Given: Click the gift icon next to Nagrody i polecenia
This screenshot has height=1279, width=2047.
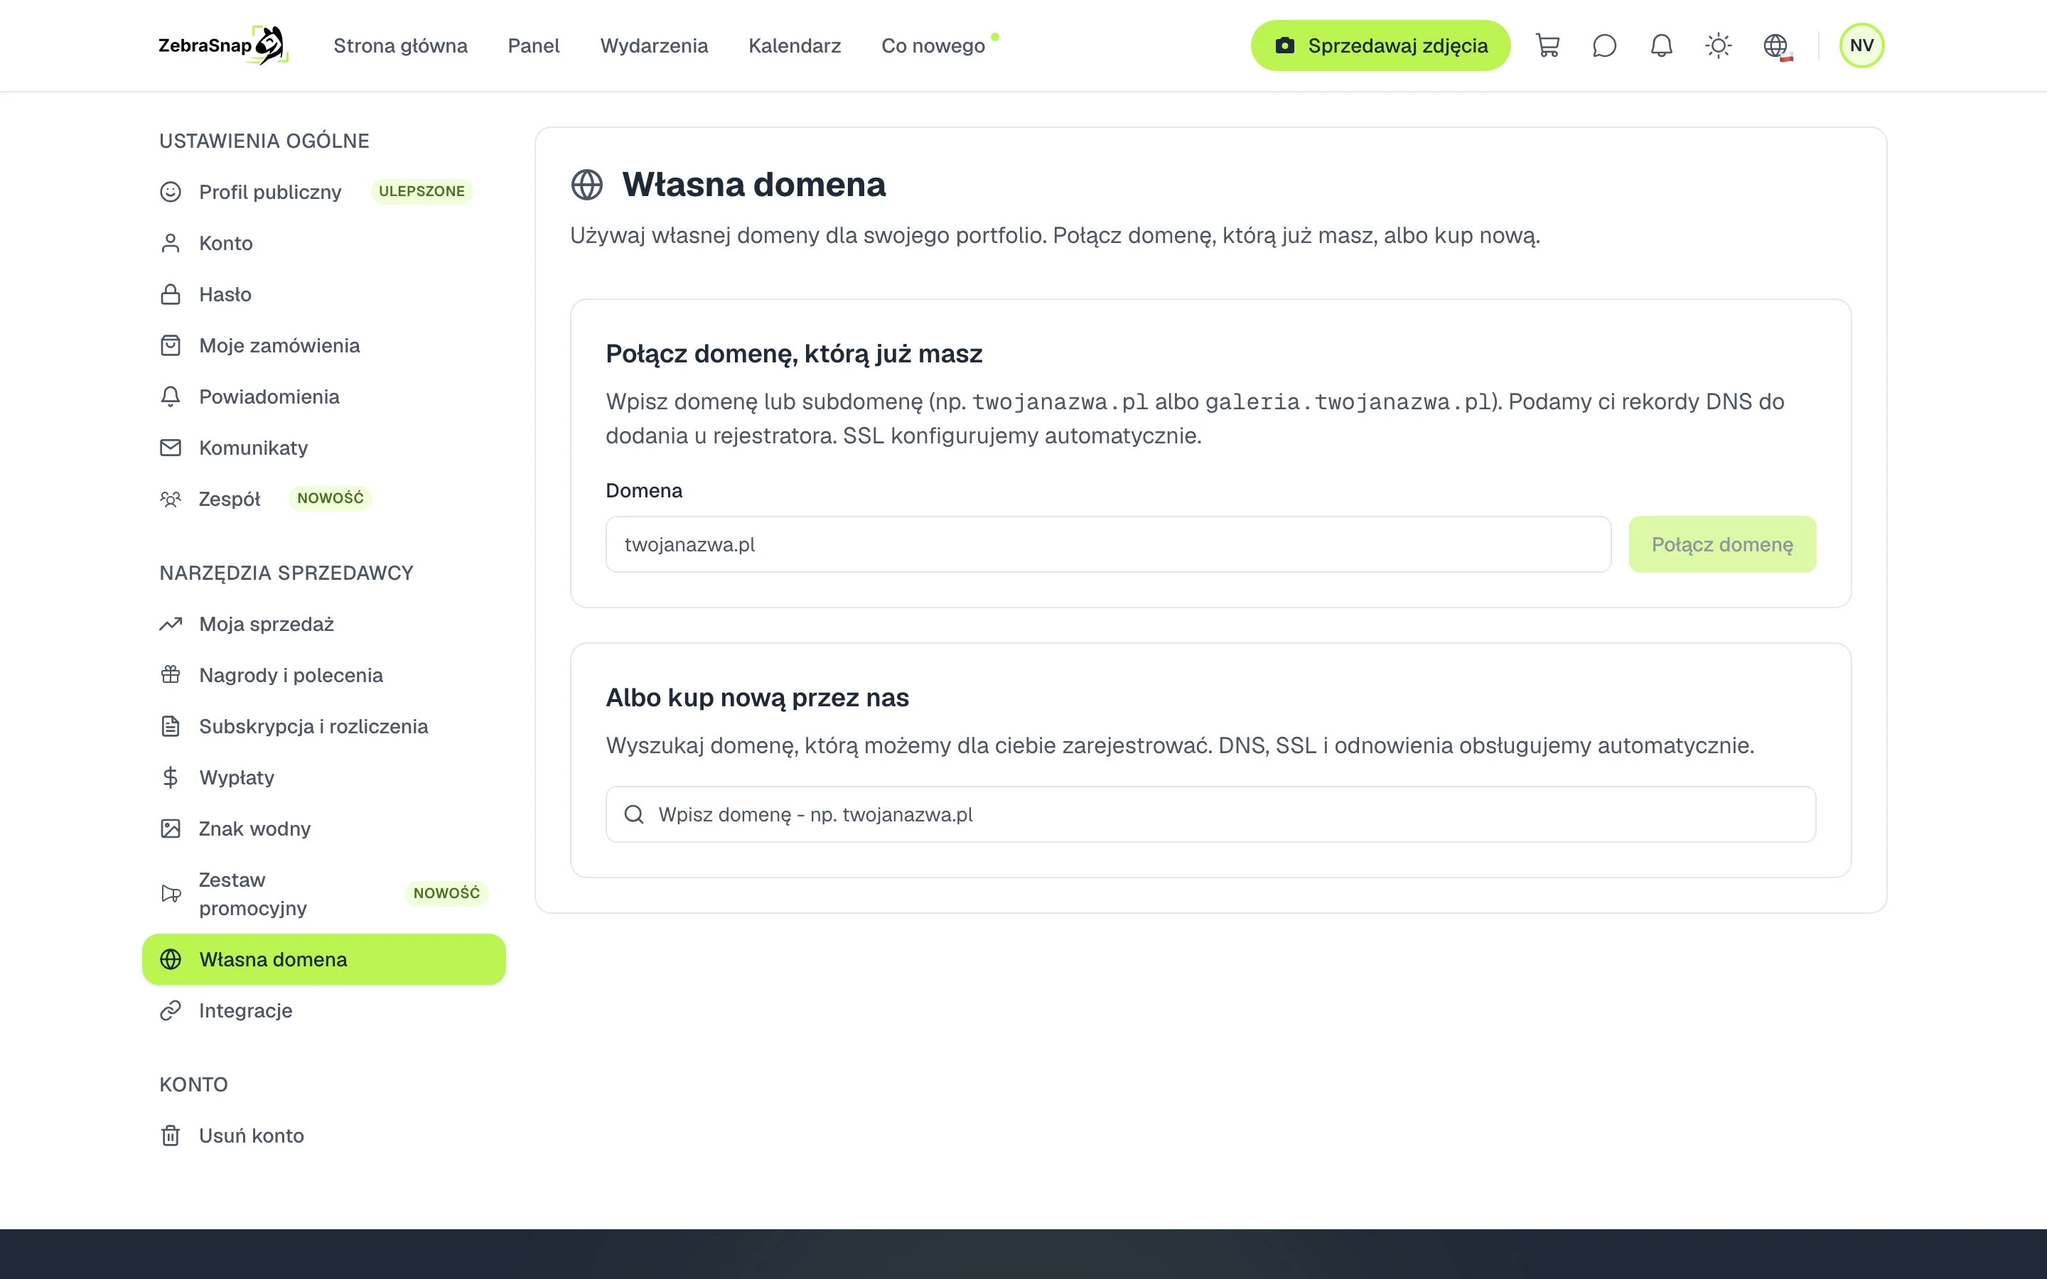Looking at the screenshot, I should pyautogui.click(x=171, y=675).
